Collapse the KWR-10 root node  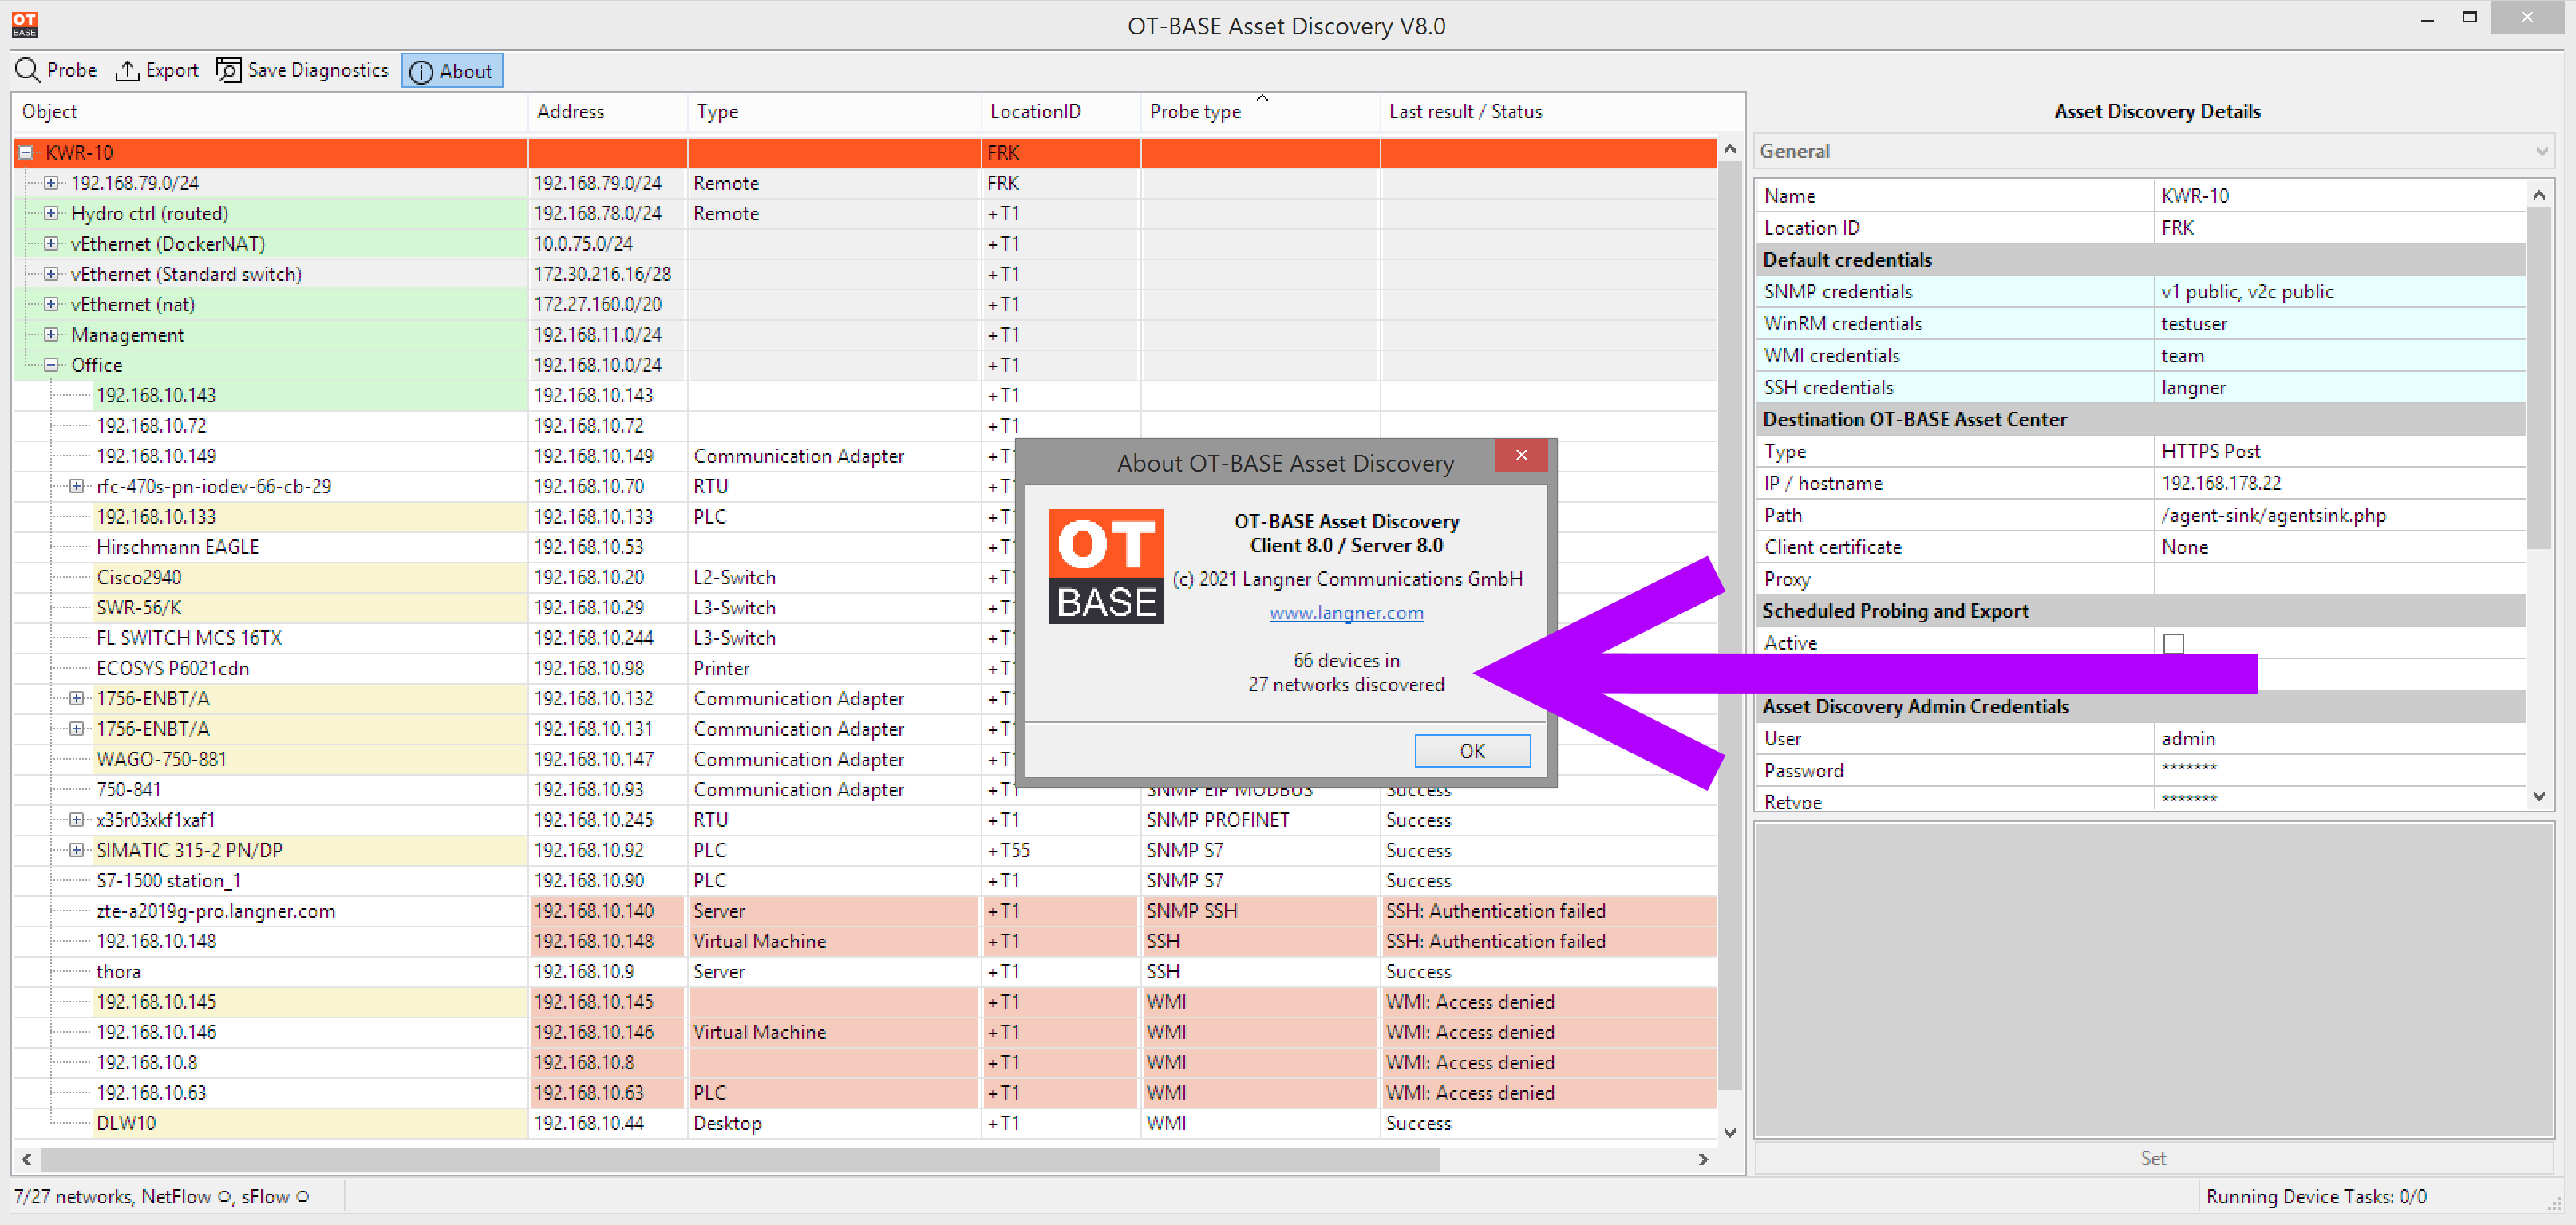26,153
